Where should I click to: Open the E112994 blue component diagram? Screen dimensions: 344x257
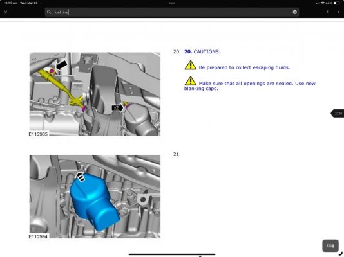click(95, 197)
